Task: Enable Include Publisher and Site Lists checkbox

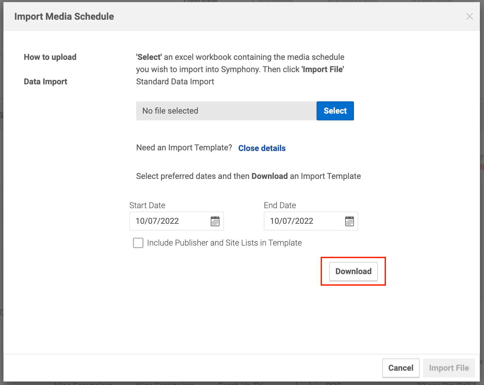Action: click(x=138, y=243)
